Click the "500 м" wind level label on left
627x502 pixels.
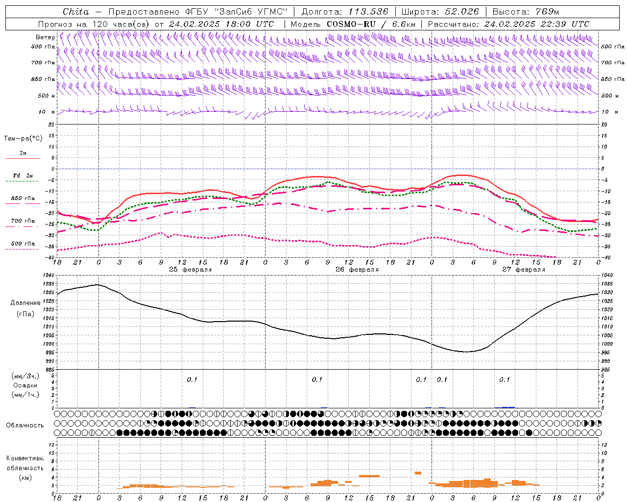coord(47,96)
